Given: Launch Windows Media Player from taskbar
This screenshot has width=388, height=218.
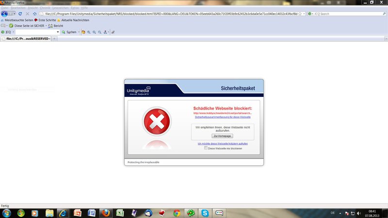Looking at the screenshot, I should click(34, 213).
